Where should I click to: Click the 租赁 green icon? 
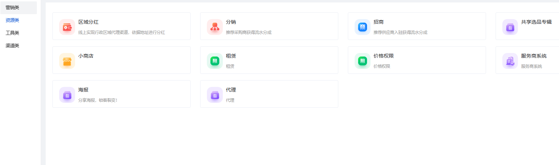coord(215,61)
